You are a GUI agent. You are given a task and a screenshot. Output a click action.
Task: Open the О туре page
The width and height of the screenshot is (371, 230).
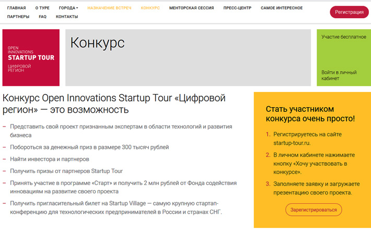point(42,8)
